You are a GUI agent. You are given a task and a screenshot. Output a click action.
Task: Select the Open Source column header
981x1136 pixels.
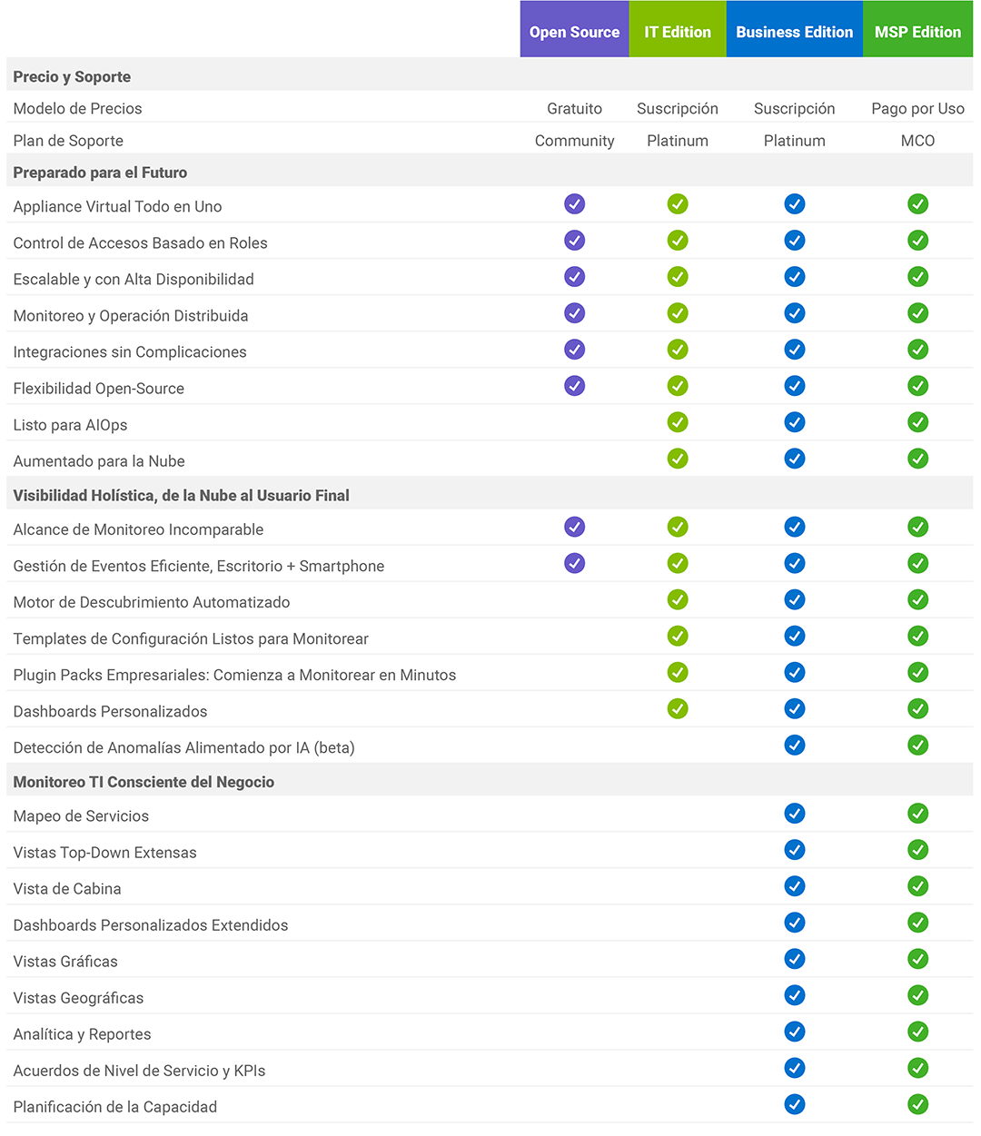(574, 29)
